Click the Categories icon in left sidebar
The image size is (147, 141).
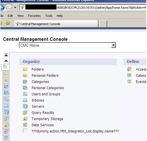pyautogui.click(x=6, y=86)
